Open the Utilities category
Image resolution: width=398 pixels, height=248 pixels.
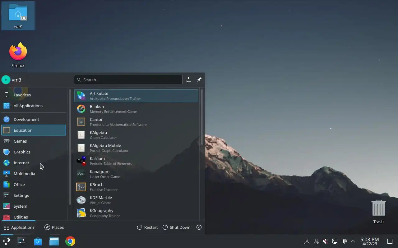[34, 217]
